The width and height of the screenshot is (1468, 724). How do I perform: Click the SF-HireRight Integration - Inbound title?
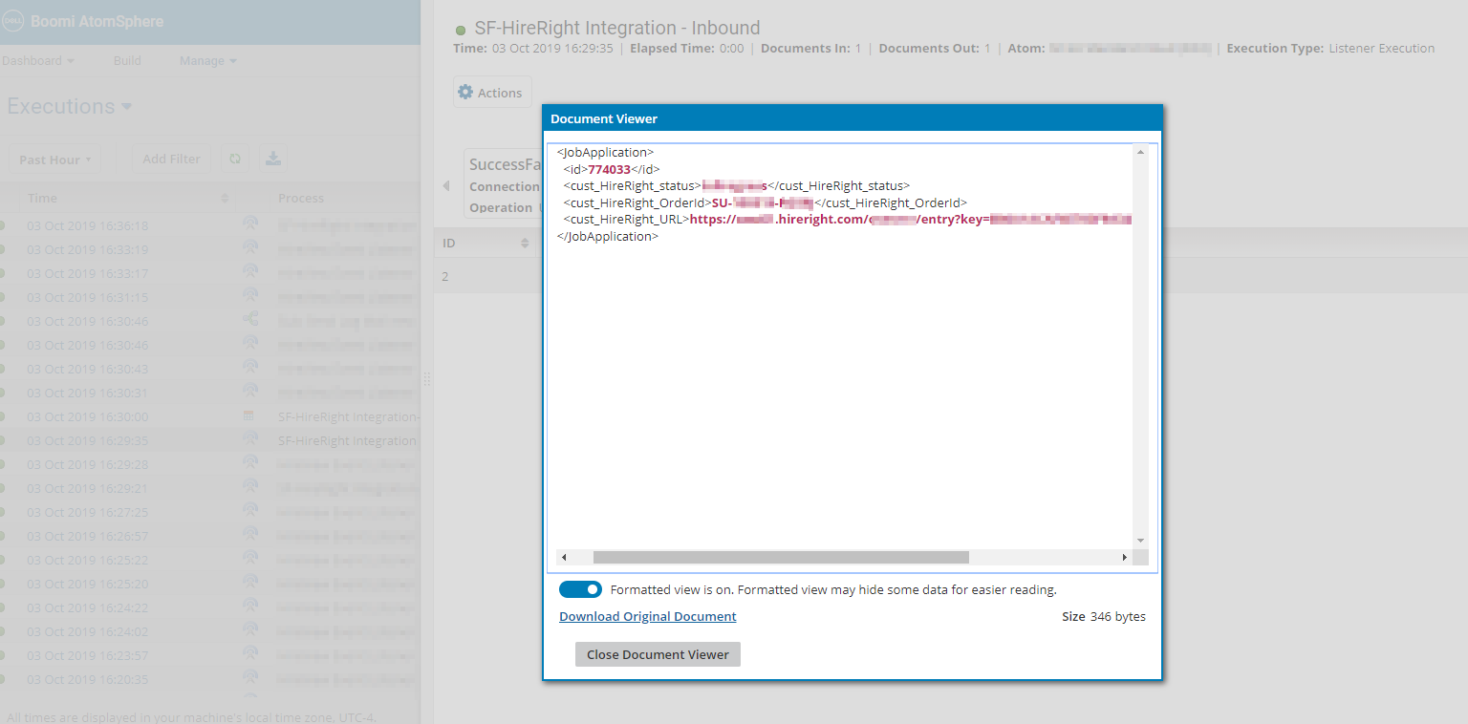click(x=617, y=28)
